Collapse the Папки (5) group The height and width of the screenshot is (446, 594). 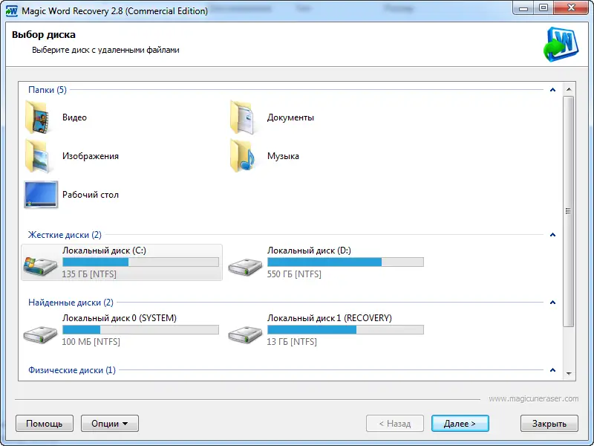click(552, 90)
